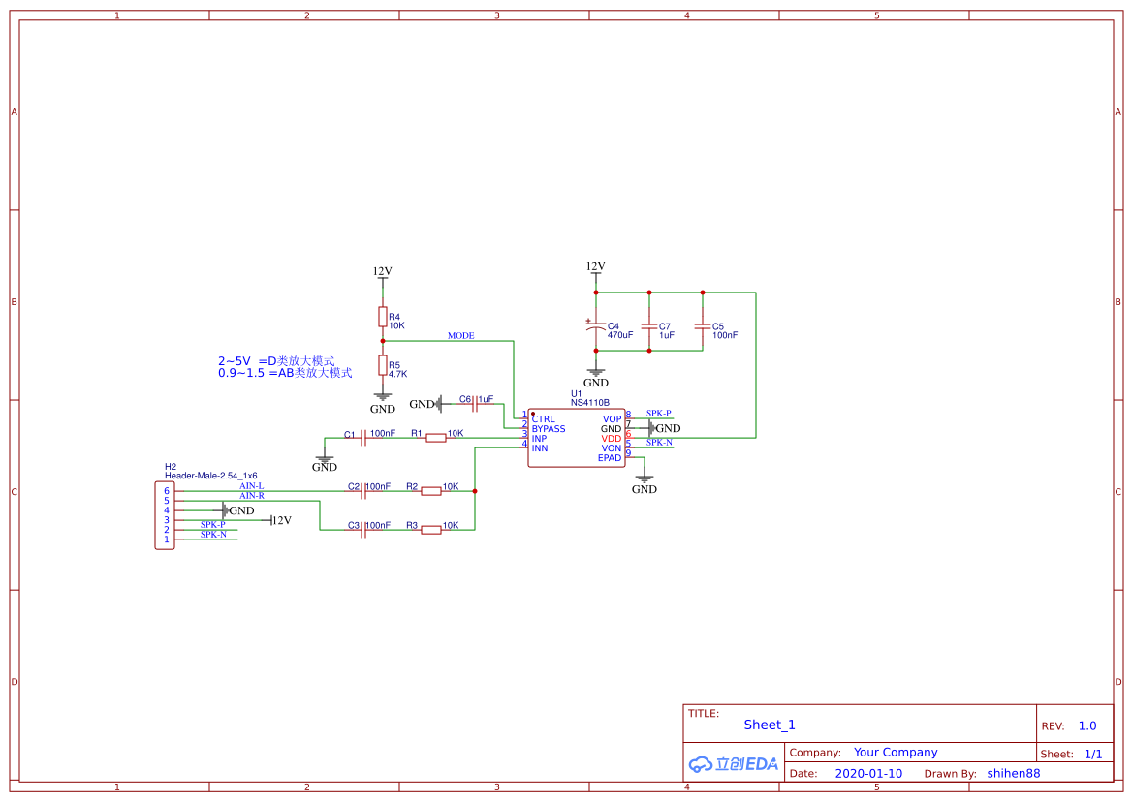Viewport: 1133px width, 802px height.
Task: Click the drawn-by name shihen88
Action: coord(1014,773)
